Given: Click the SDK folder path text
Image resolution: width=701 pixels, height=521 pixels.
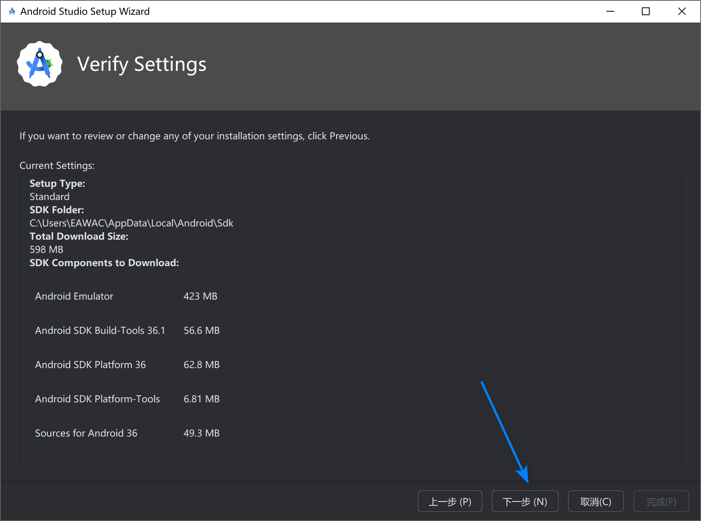Looking at the screenshot, I should click(x=131, y=223).
